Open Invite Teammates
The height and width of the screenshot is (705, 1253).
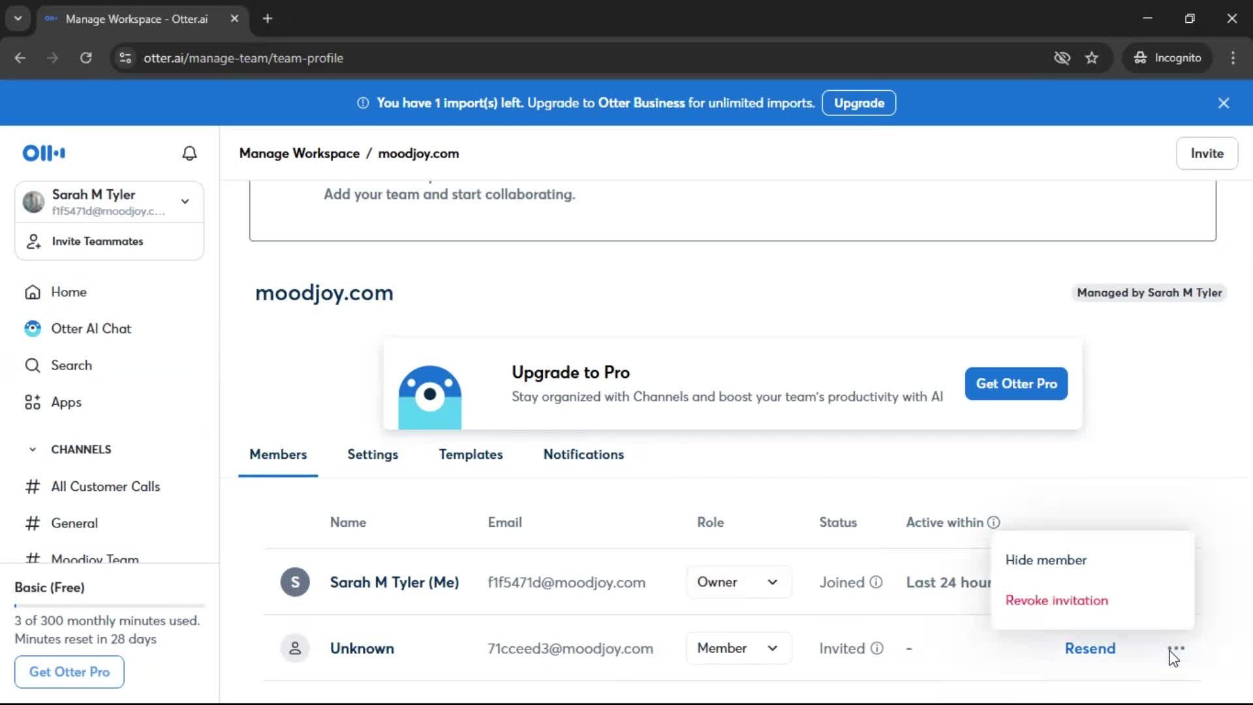point(109,242)
